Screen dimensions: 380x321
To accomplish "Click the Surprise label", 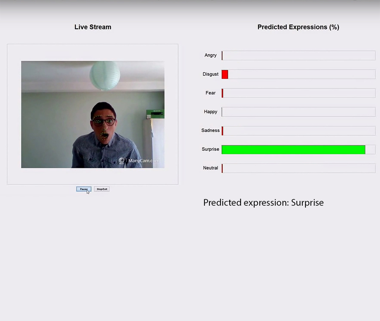I will [x=211, y=149].
